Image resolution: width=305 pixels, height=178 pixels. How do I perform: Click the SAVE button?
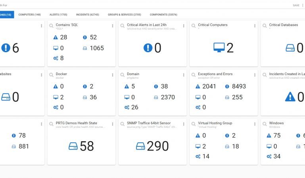coord(296,6)
